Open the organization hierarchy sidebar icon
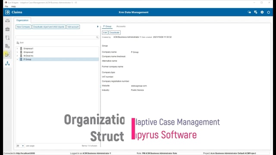 [7, 63]
